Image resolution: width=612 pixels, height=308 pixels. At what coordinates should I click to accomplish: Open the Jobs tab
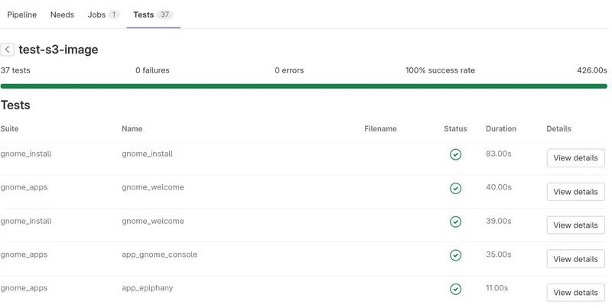click(x=103, y=15)
